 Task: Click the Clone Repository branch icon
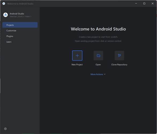tap(119, 55)
